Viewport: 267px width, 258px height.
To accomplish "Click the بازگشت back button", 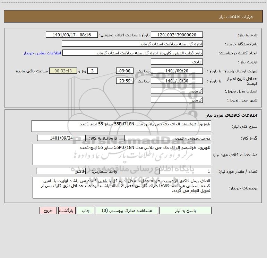I will pos(67,211).
